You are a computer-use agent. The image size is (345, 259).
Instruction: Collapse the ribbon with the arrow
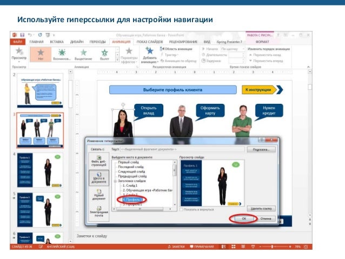(308, 67)
